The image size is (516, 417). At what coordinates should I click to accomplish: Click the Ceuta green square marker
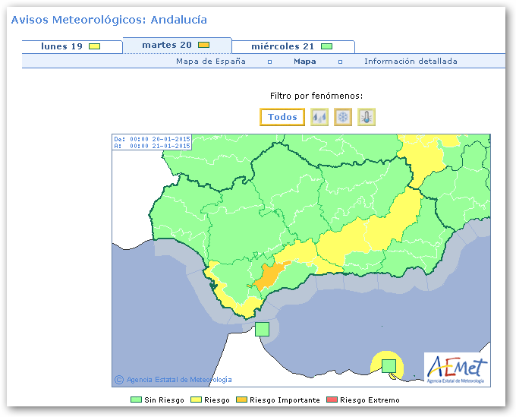pos(262,329)
